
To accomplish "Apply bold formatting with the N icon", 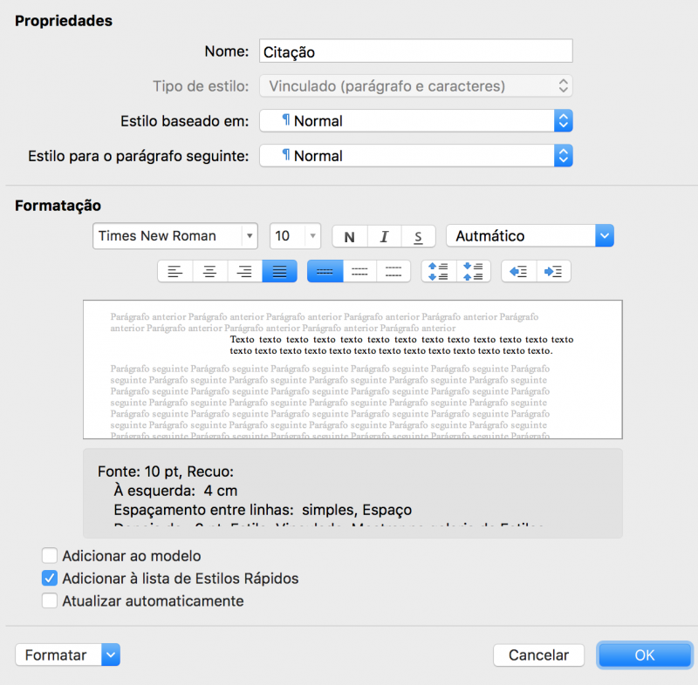I will tap(349, 235).
